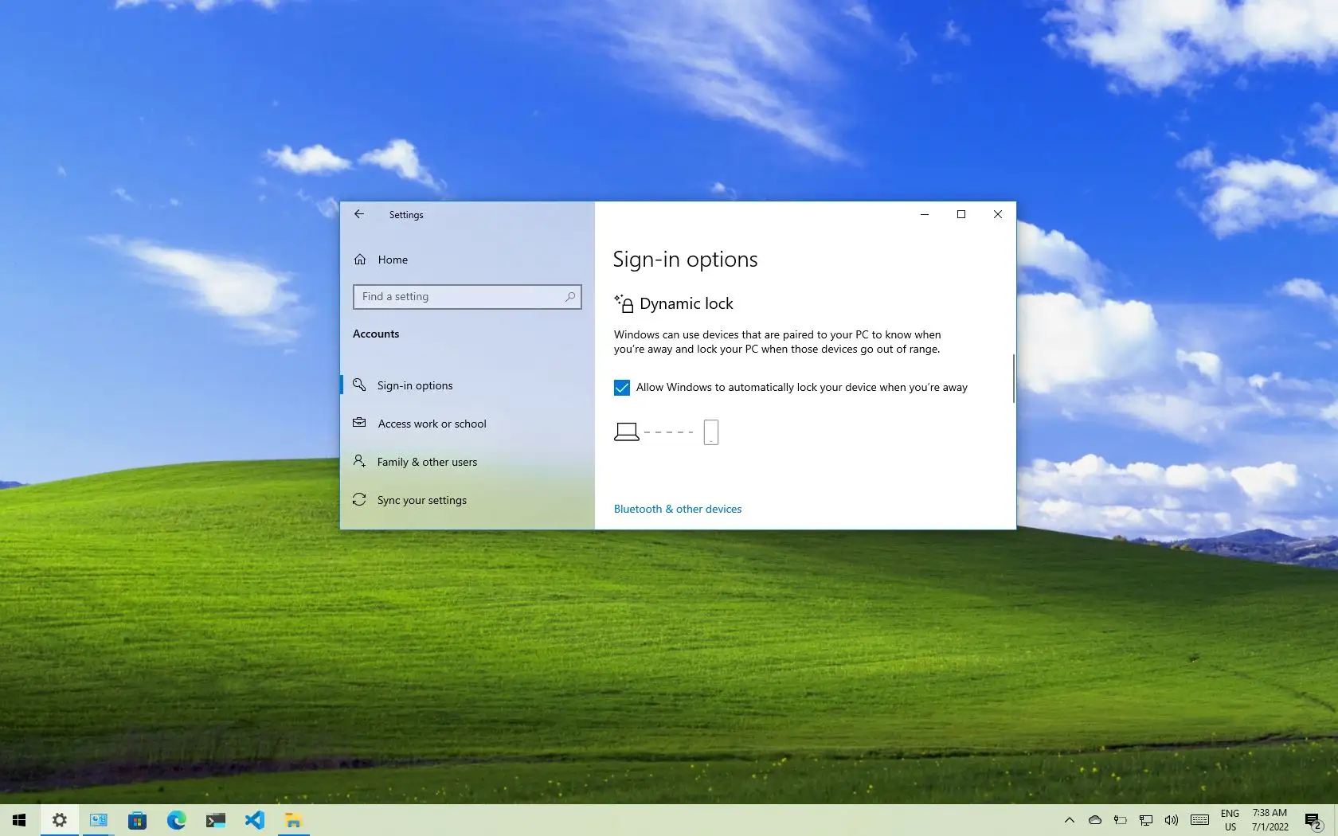Open the clock showing 7:38 AM

pyautogui.click(x=1270, y=820)
